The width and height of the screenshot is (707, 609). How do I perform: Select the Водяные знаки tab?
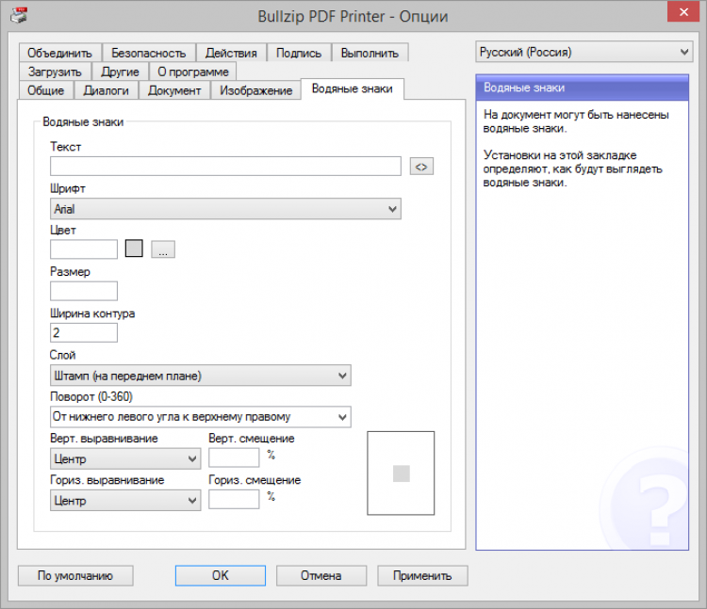coord(353,88)
